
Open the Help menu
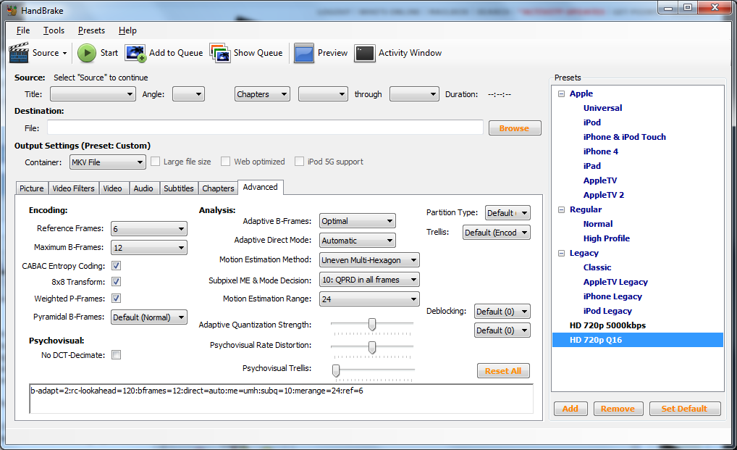[128, 30]
